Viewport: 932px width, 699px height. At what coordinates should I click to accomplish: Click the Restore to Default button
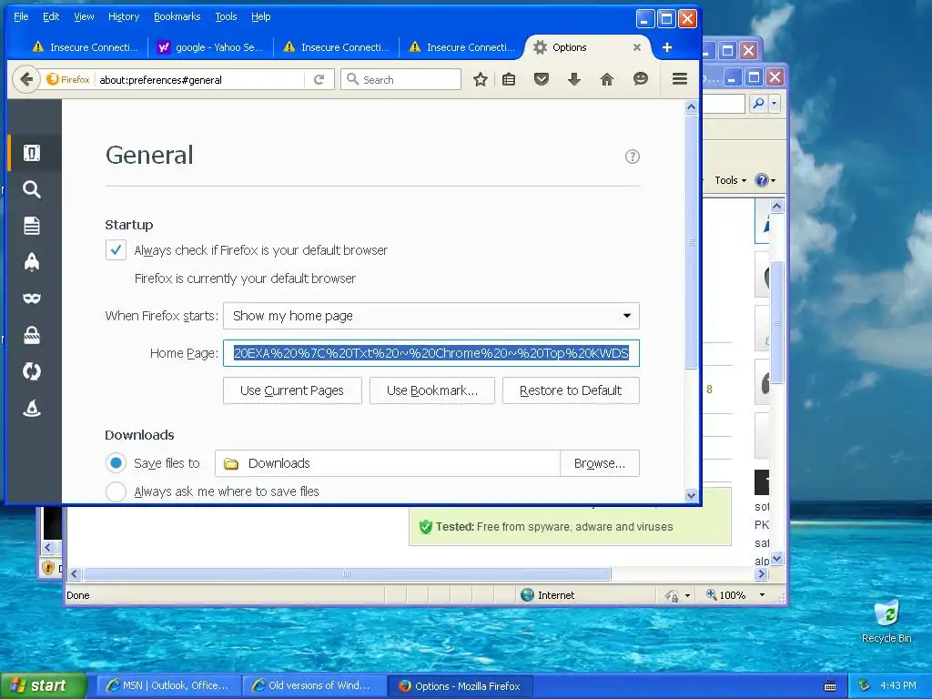571,390
